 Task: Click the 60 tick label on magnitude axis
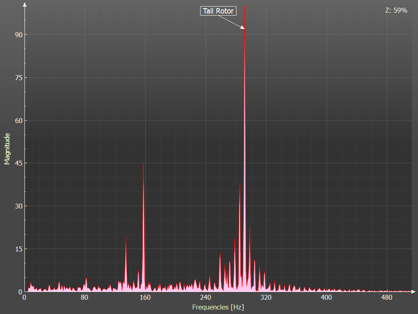18,121
